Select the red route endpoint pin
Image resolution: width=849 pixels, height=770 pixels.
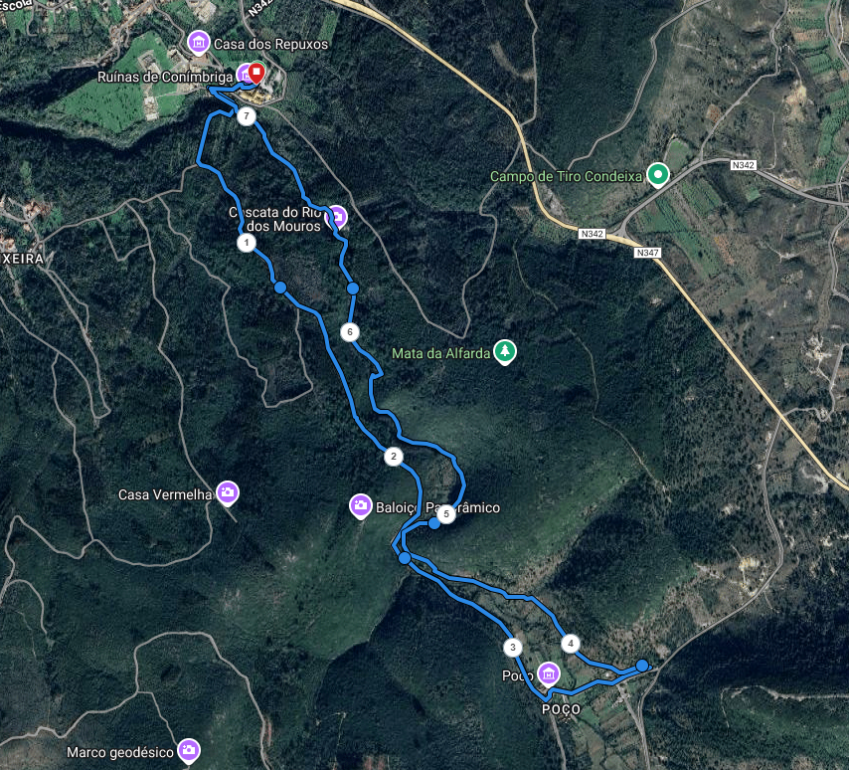255,73
